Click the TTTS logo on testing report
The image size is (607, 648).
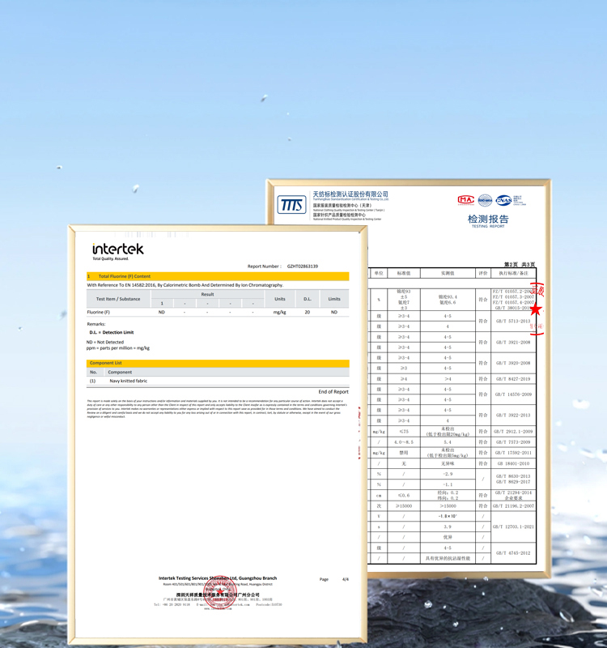pos(291,205)
